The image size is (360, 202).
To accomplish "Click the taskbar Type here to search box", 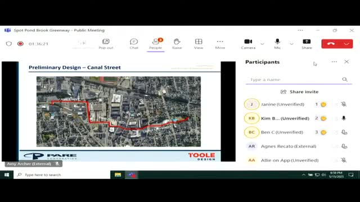I will tap(62, 175).
